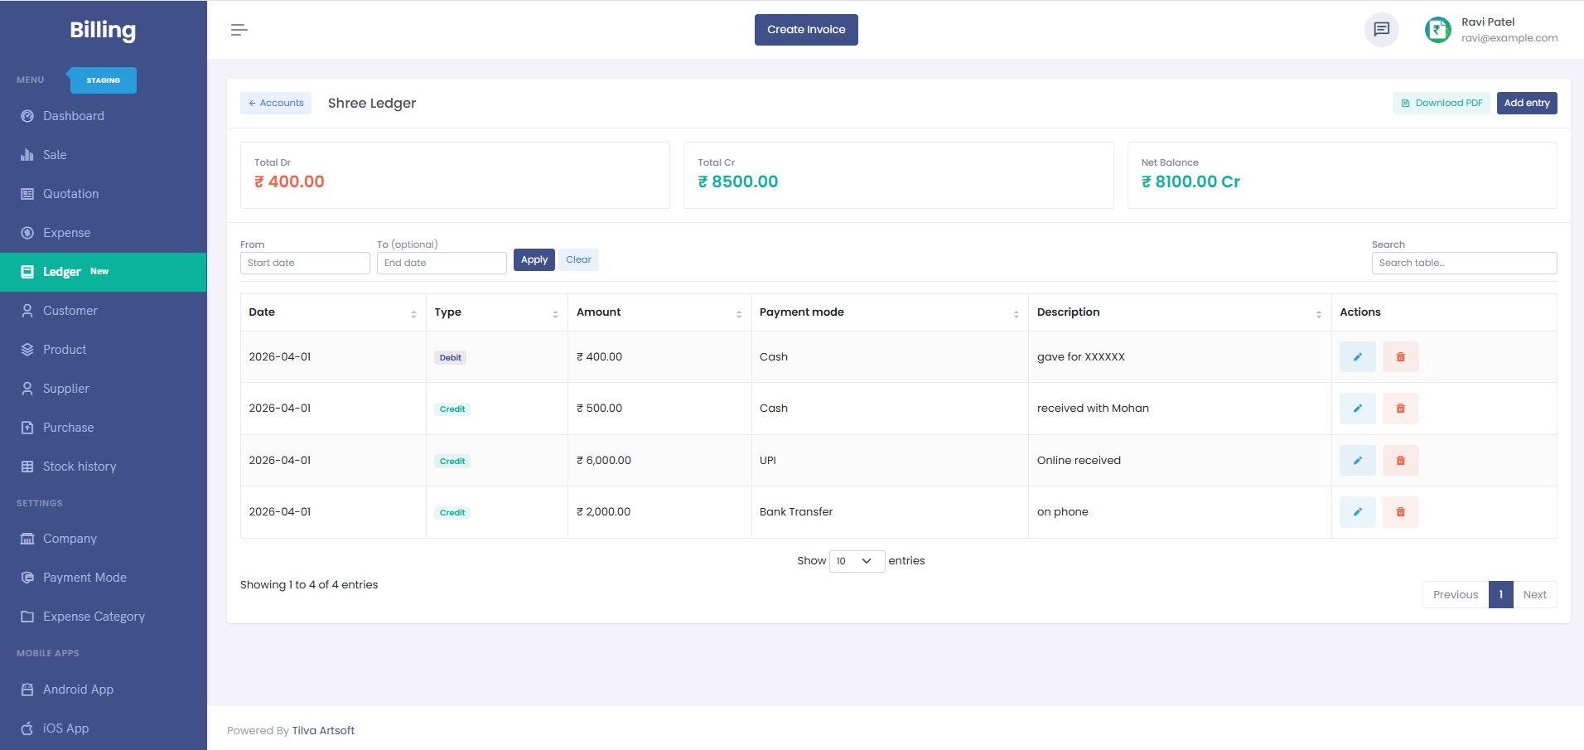Click the rupee avatar icon beside Ravi Patel
This screenshot has height=750, width=1584.
[1437, 30]
